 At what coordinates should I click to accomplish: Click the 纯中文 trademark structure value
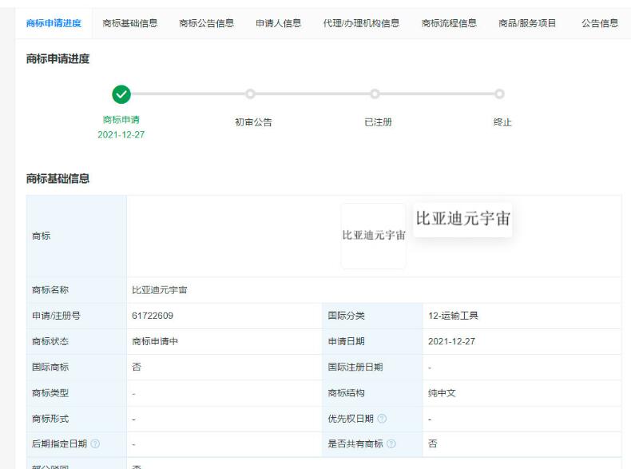[x=442, y=393]
